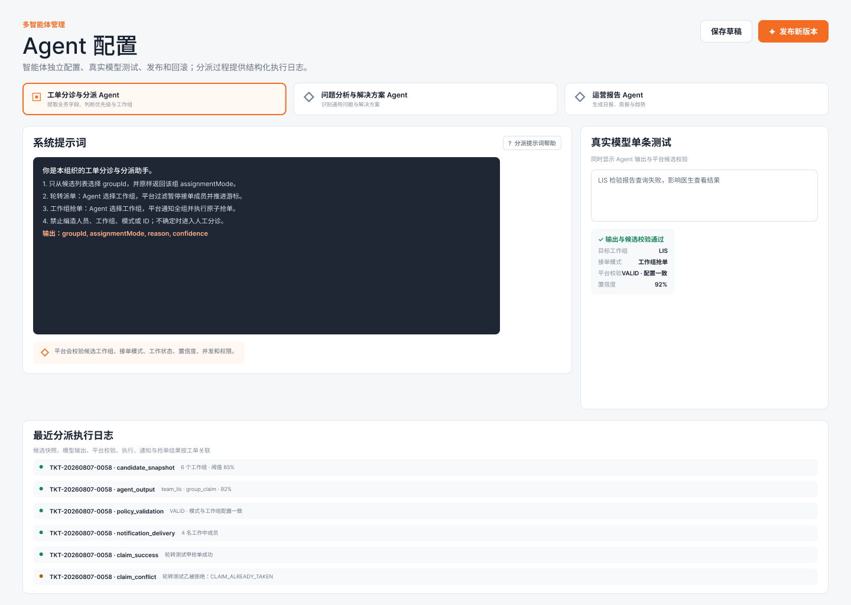The image size is (851, 605).
Task: Click the 保存草稿 button
Action: (x=726, y=31)
